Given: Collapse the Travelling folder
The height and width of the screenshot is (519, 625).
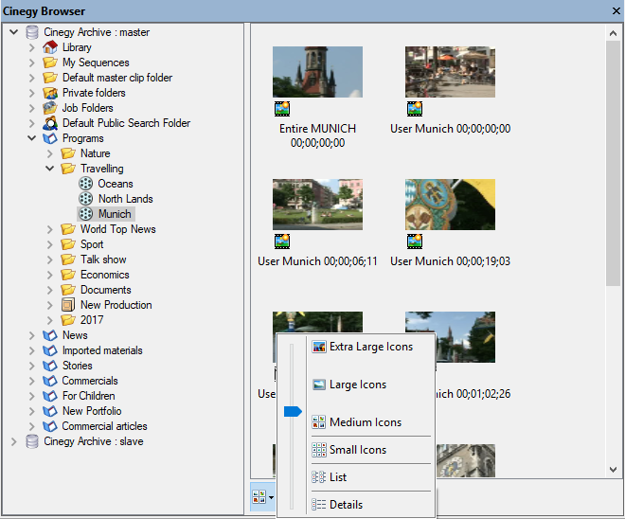Looking at the screenshot, I should 50,169.
